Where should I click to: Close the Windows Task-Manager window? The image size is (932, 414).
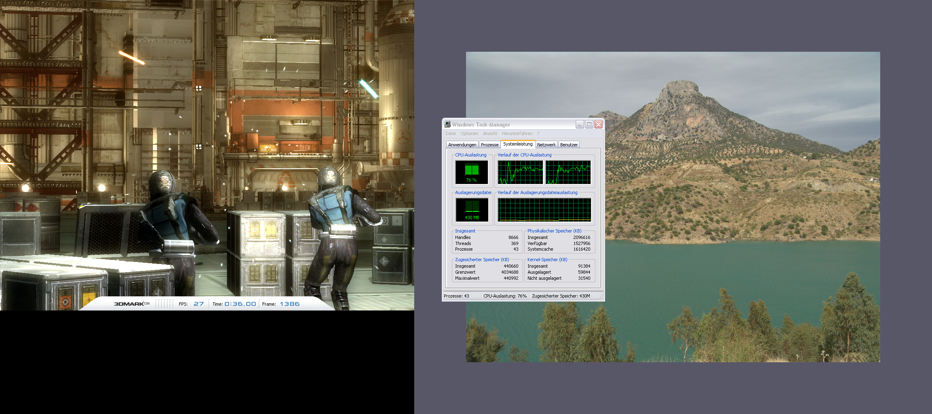(x=598, y=125)
